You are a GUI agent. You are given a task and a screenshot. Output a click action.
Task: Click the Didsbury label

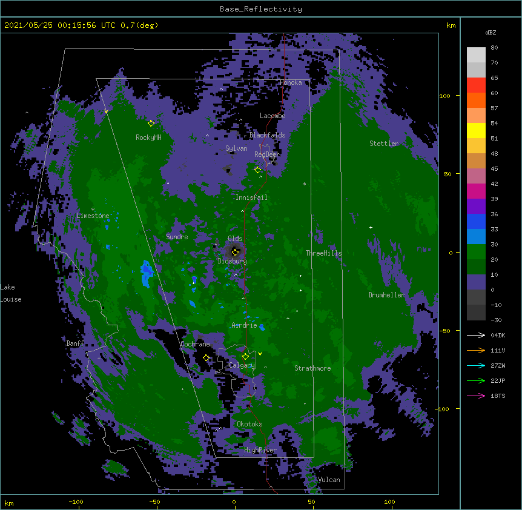click(x=232, y=261)
